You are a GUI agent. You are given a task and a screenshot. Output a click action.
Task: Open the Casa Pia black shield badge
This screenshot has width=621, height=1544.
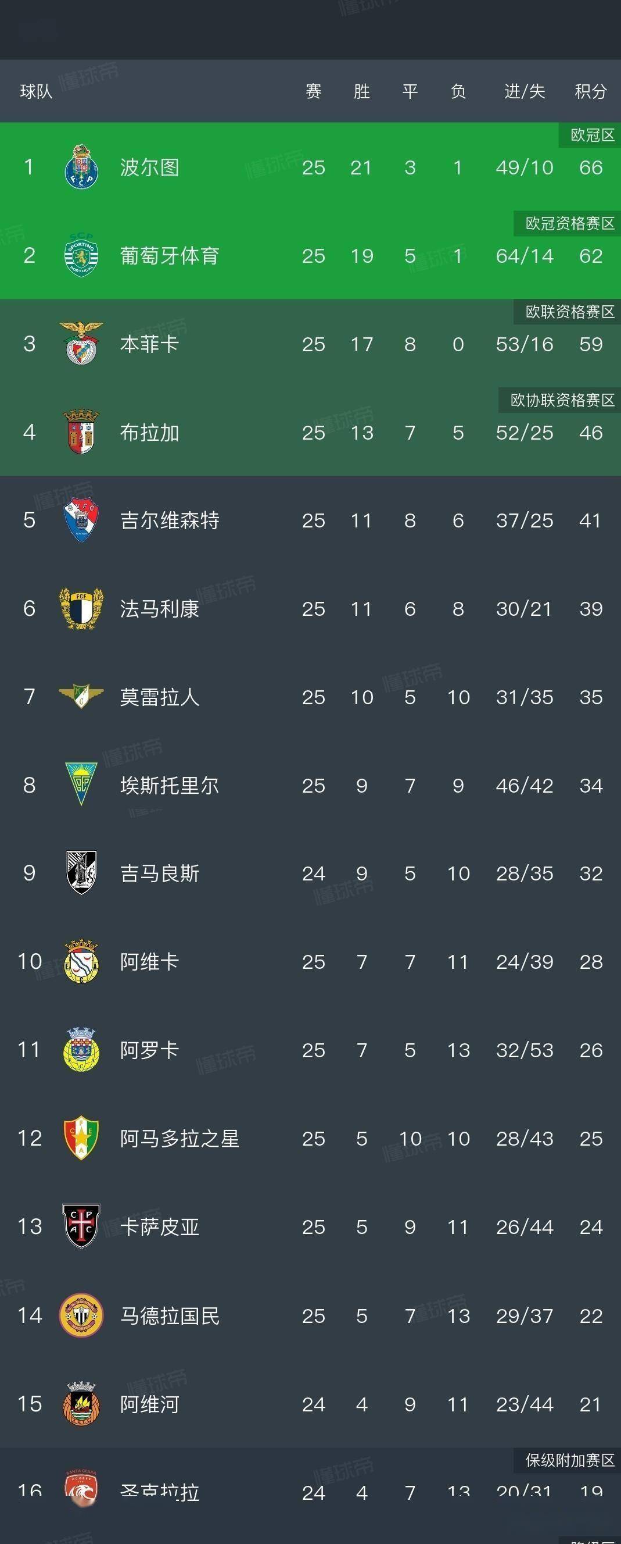(81, 1226)
